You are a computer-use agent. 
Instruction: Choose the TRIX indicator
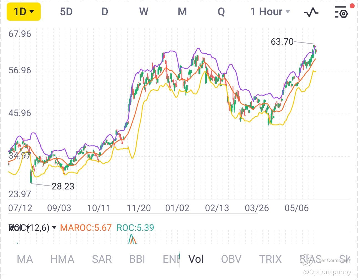pos(270,259)
